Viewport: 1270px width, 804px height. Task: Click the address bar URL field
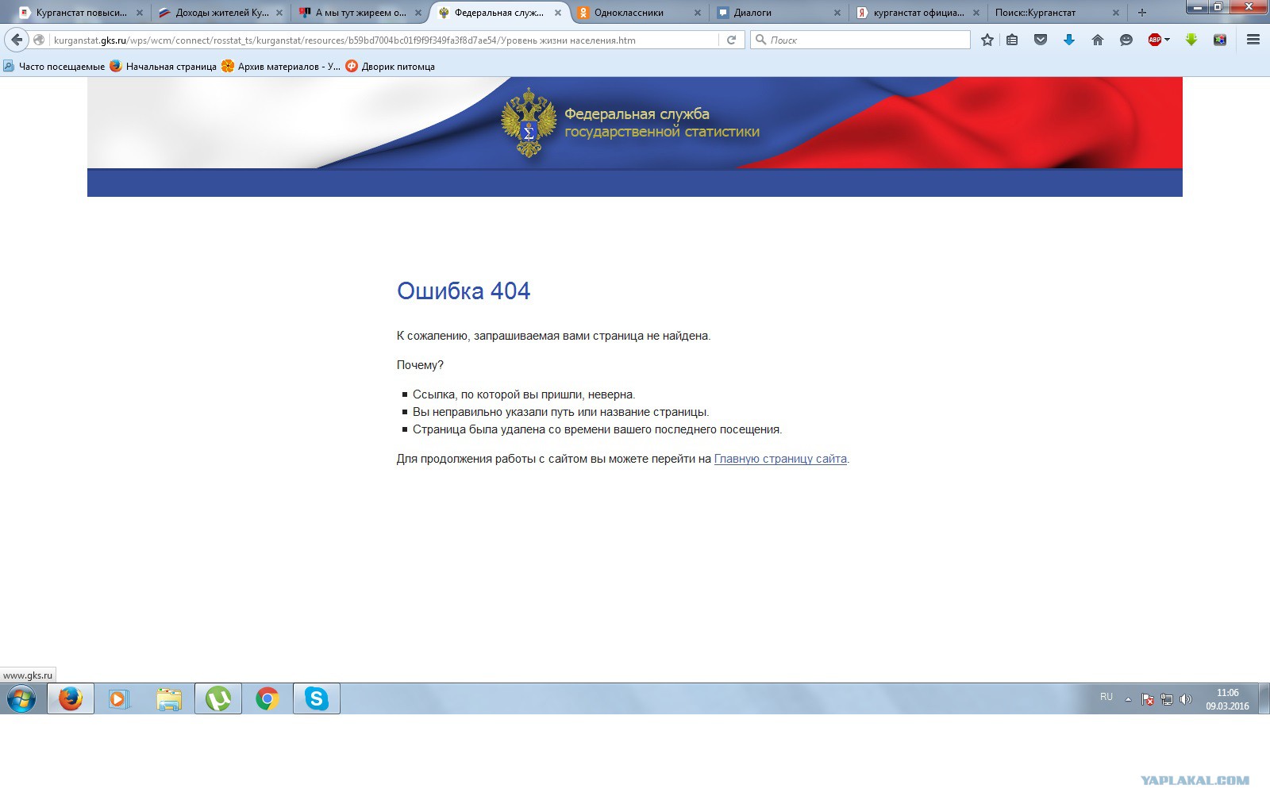pos(385,40)
